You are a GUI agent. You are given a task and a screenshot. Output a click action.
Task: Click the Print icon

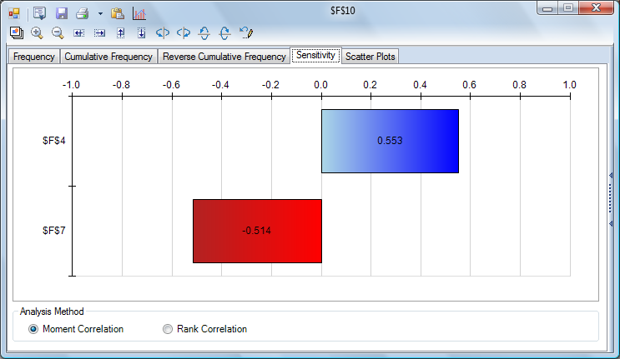(82, 13)
